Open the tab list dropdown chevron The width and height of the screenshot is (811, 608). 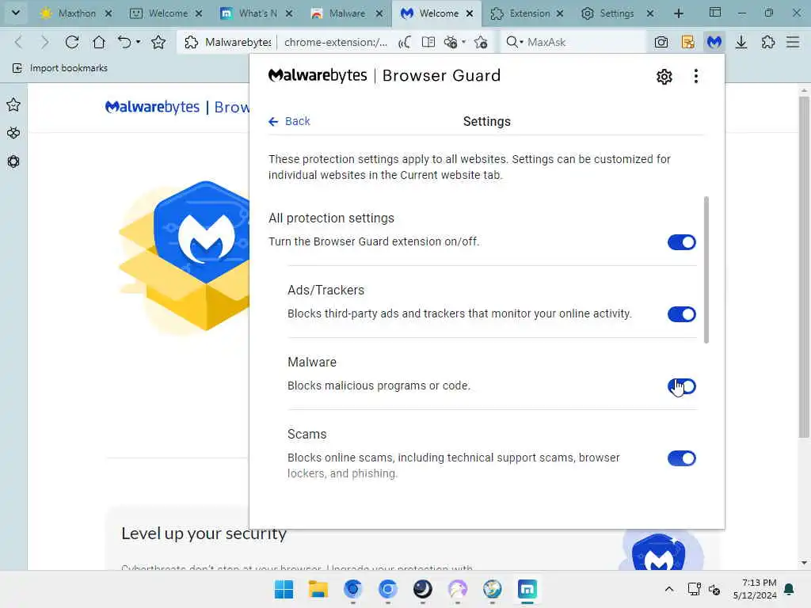[16, 13]
